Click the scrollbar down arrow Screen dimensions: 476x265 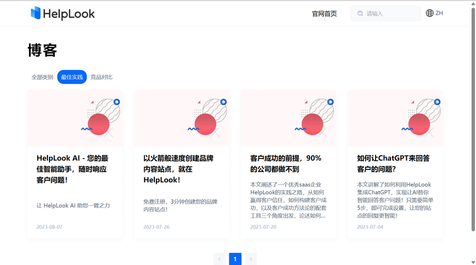pyautogui.click(x=473, y=262)
